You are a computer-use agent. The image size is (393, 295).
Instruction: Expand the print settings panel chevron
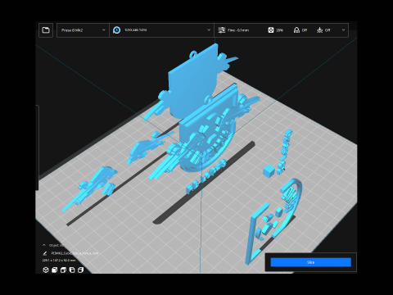[343, 30]
